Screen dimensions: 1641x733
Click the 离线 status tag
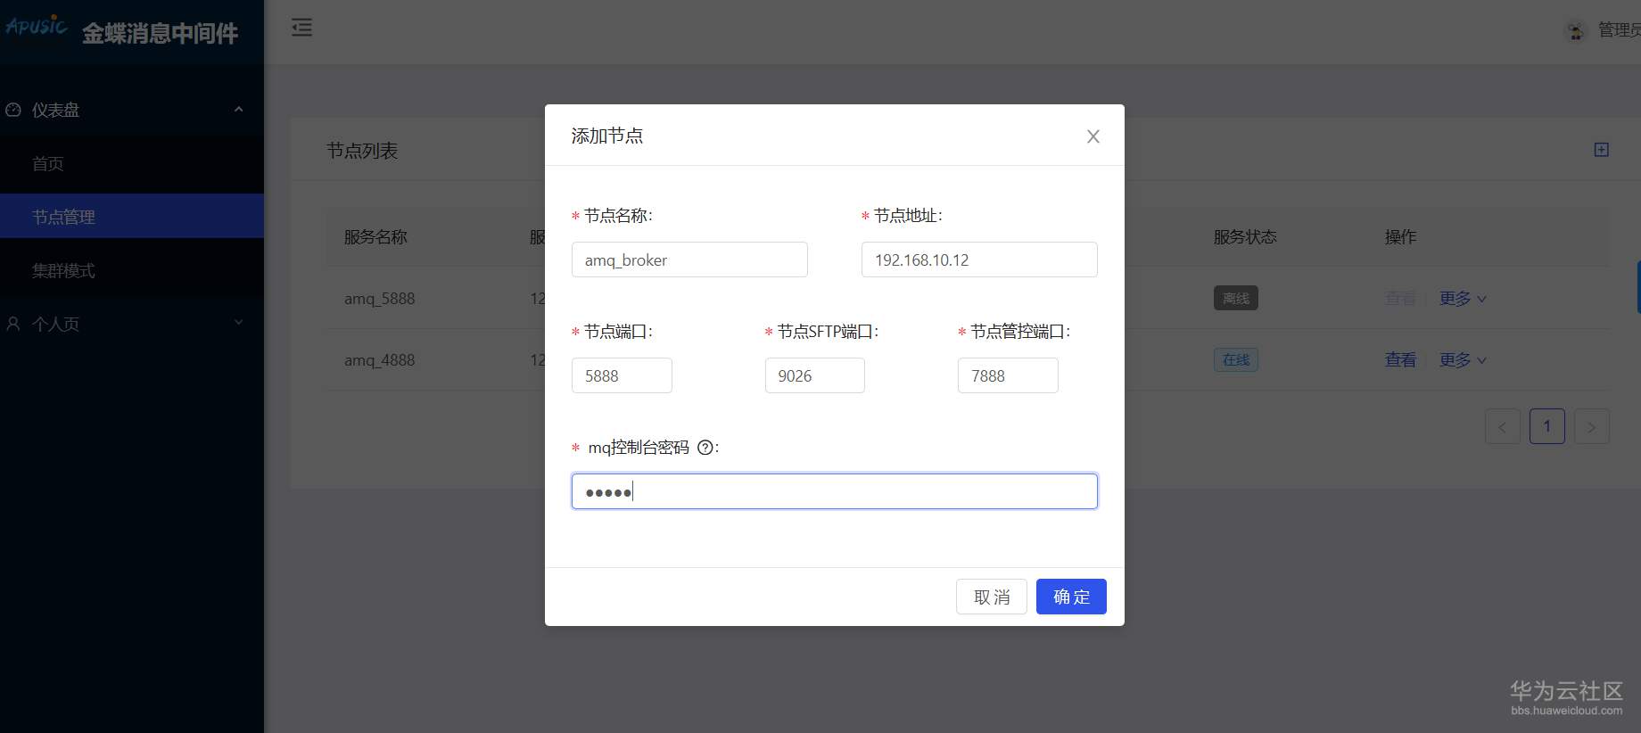[1236, 298]
